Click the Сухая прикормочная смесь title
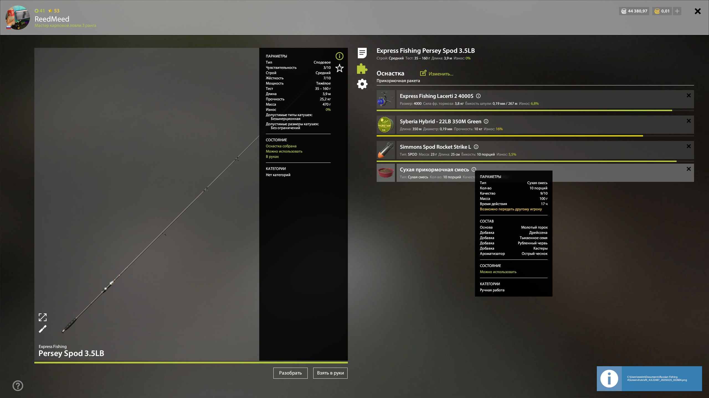This screenshot has height=398, width=709. tap(434, 170)
